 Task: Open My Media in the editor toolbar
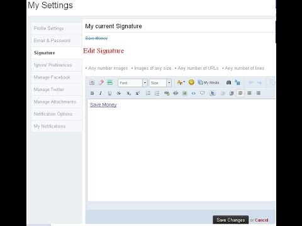[x=209, y=83]
